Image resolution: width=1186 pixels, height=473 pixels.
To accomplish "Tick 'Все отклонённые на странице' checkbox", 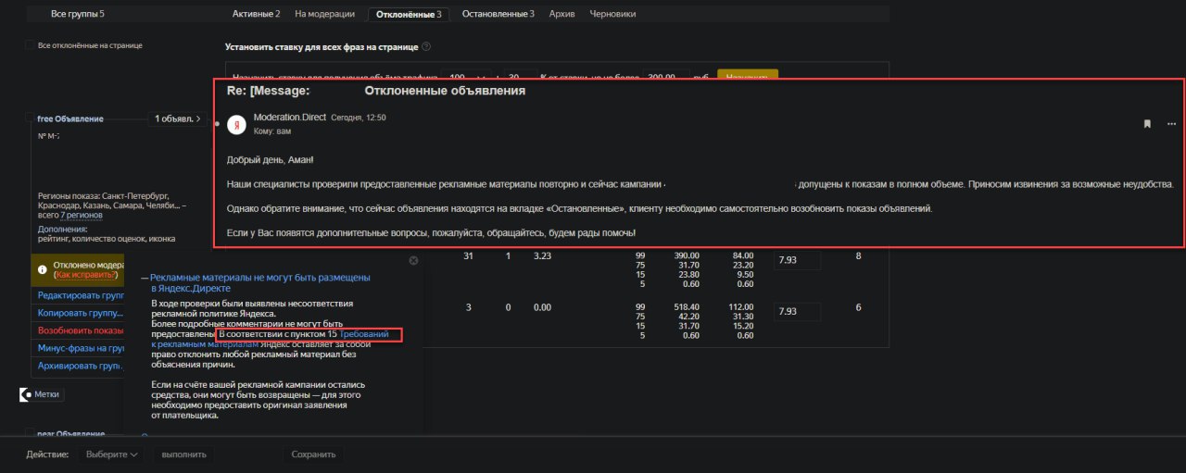I will pos(31,44).
